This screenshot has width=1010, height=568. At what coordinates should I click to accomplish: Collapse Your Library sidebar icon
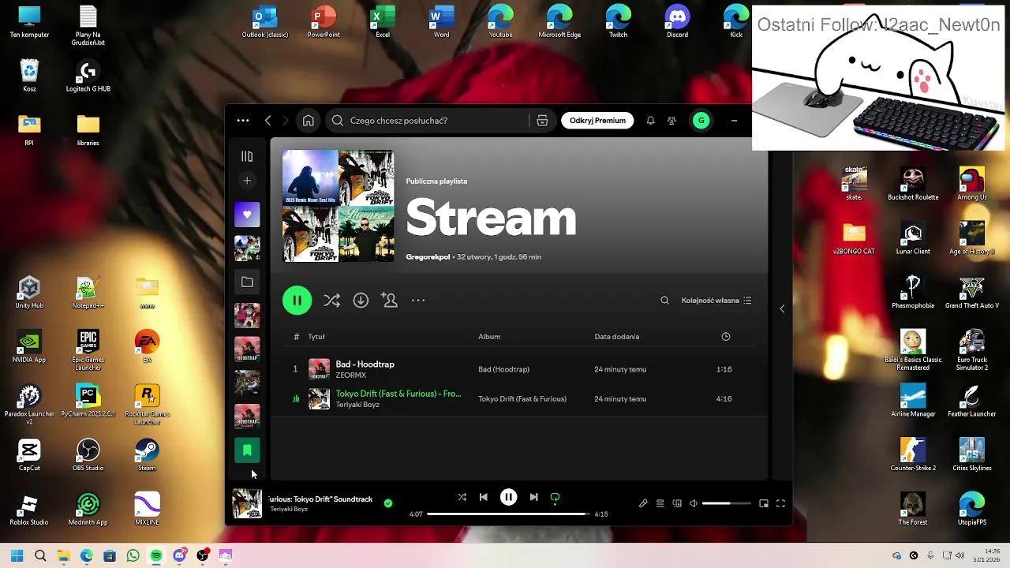[x=247, y=156]
